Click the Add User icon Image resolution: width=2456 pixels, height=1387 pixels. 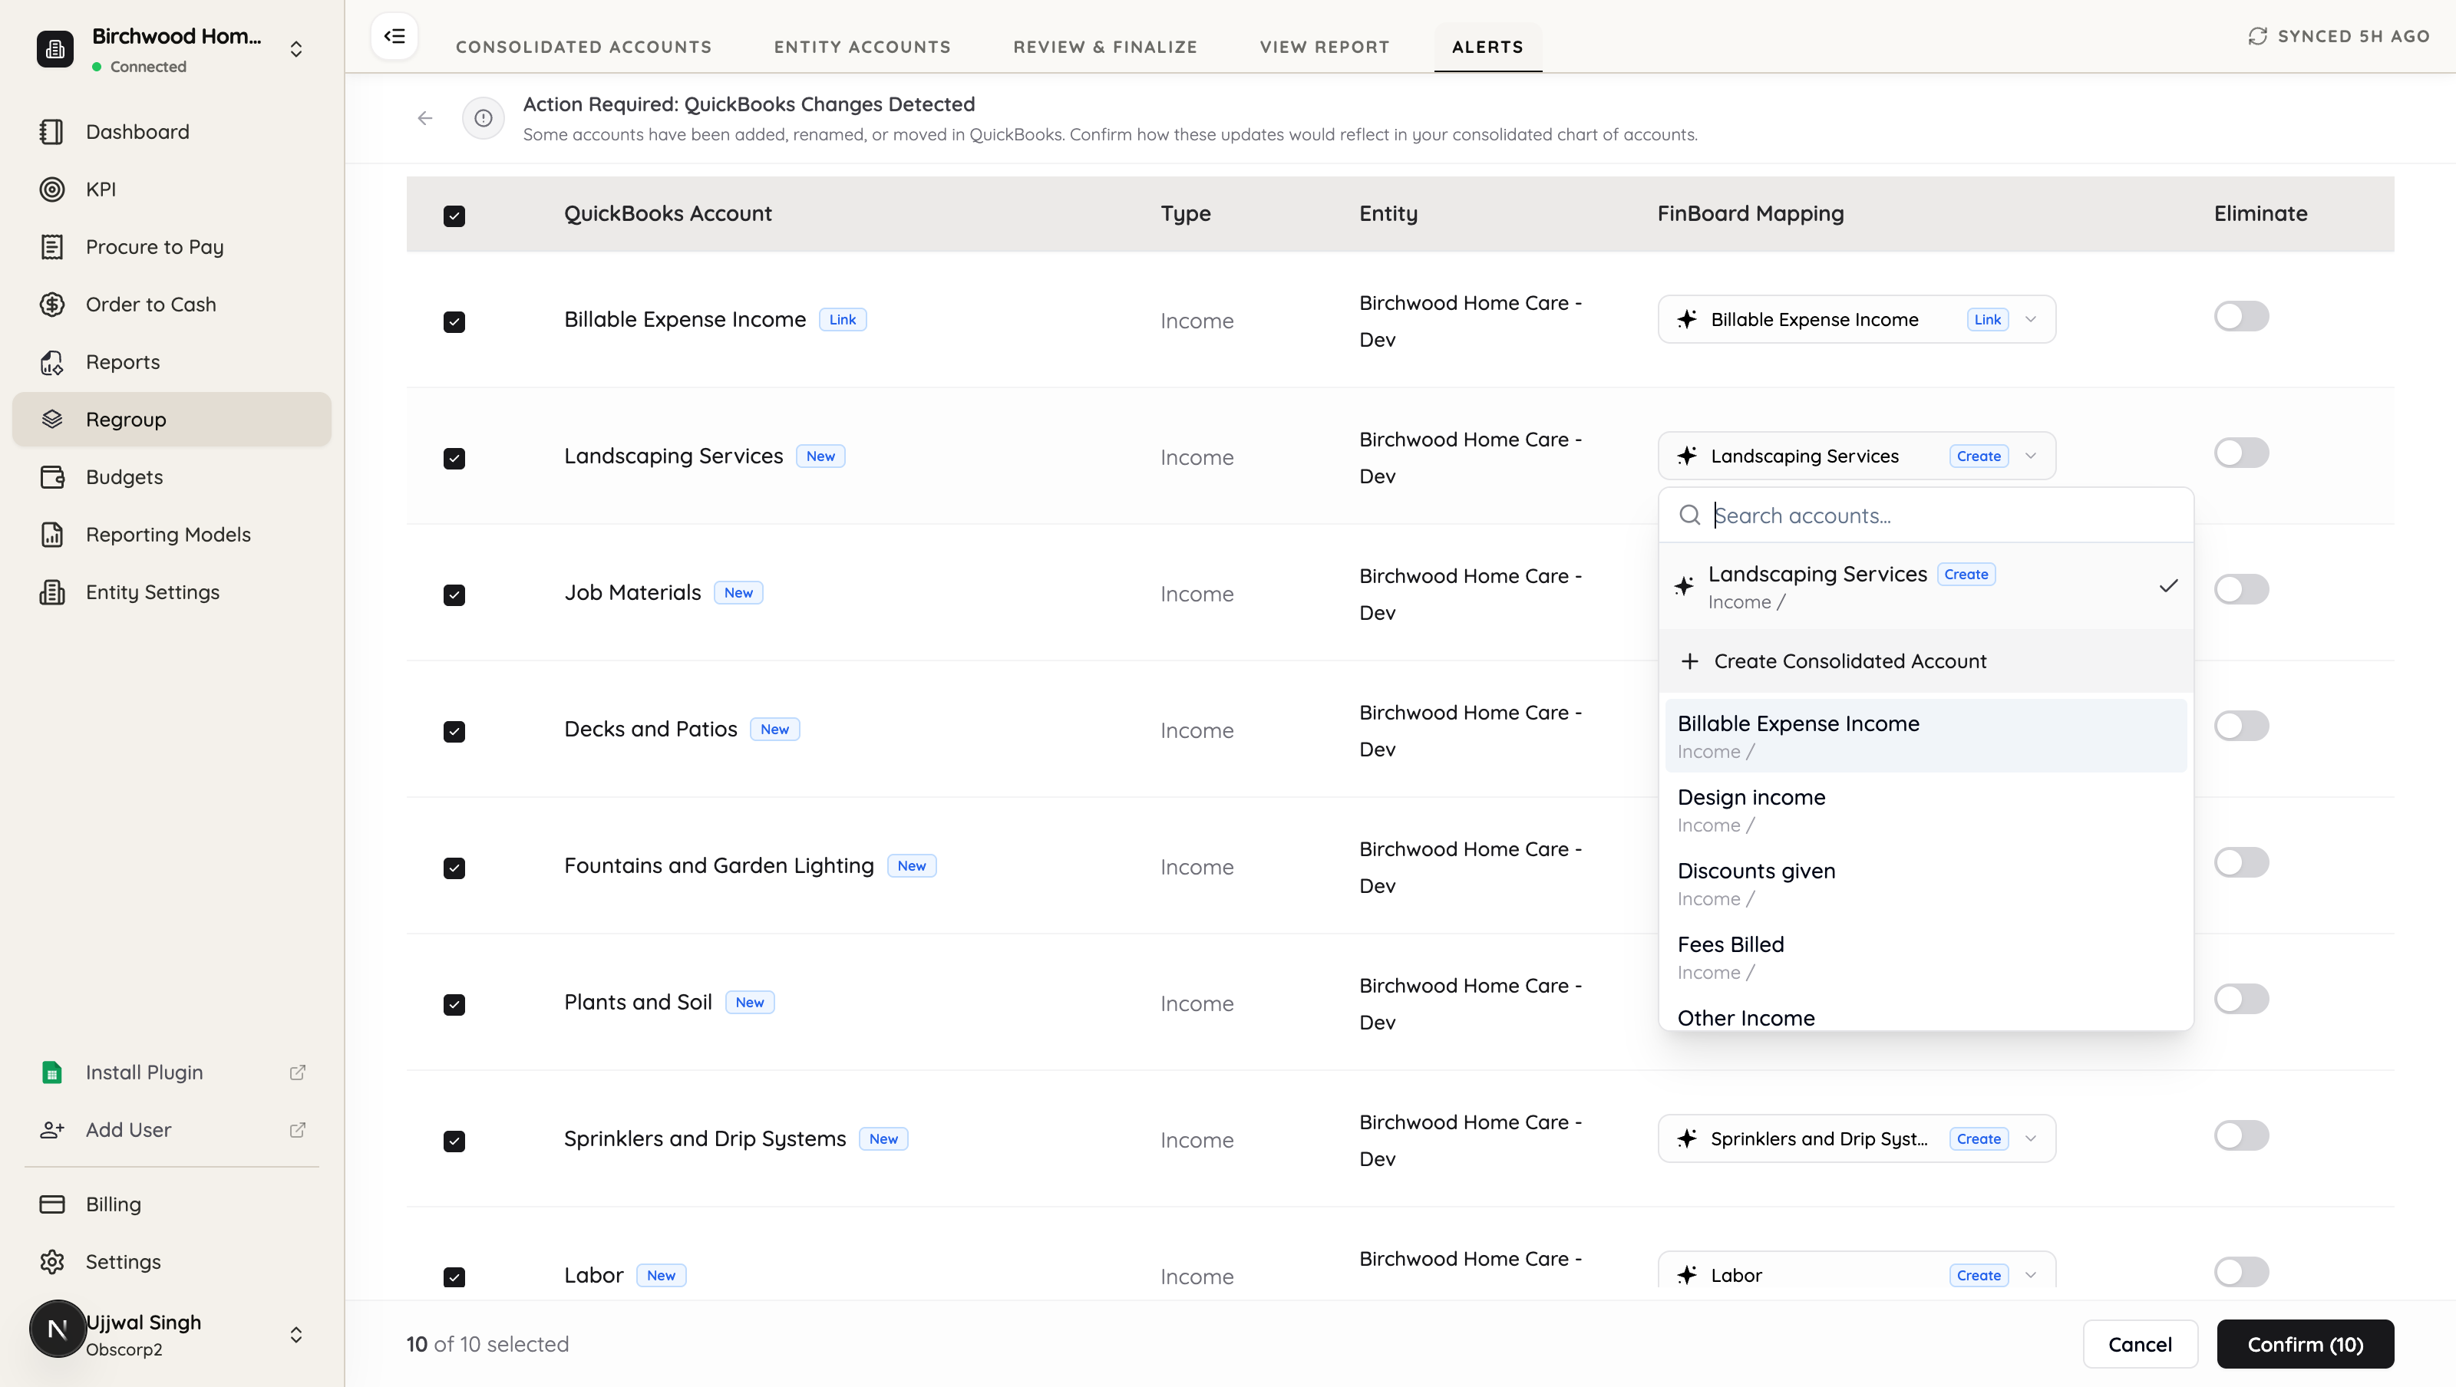pos(51,1129)
